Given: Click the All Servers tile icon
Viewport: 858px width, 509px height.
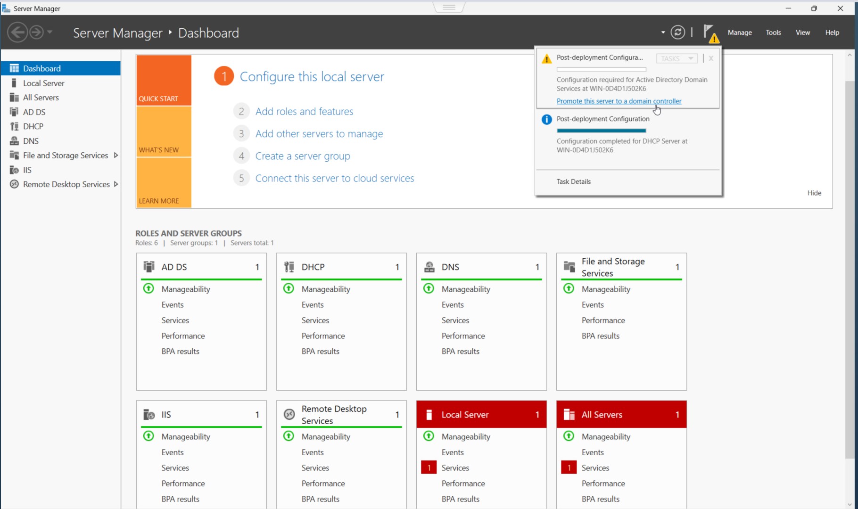Looking at the screenshot, I should pyautogui.click(x=569, y=414).
